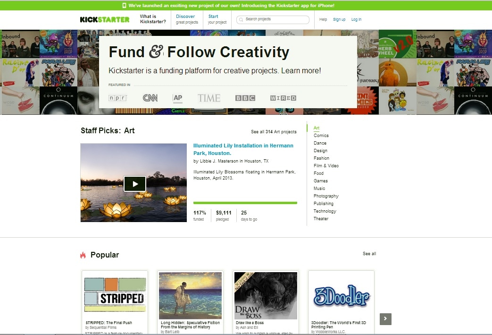Click the WIRED logo
Screen dimensions: 492x335
[x=283, y=98]
